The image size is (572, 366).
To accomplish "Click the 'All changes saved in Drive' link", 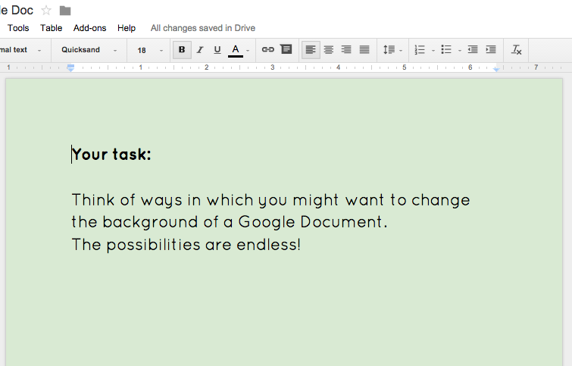I will (x=202, y=28).
